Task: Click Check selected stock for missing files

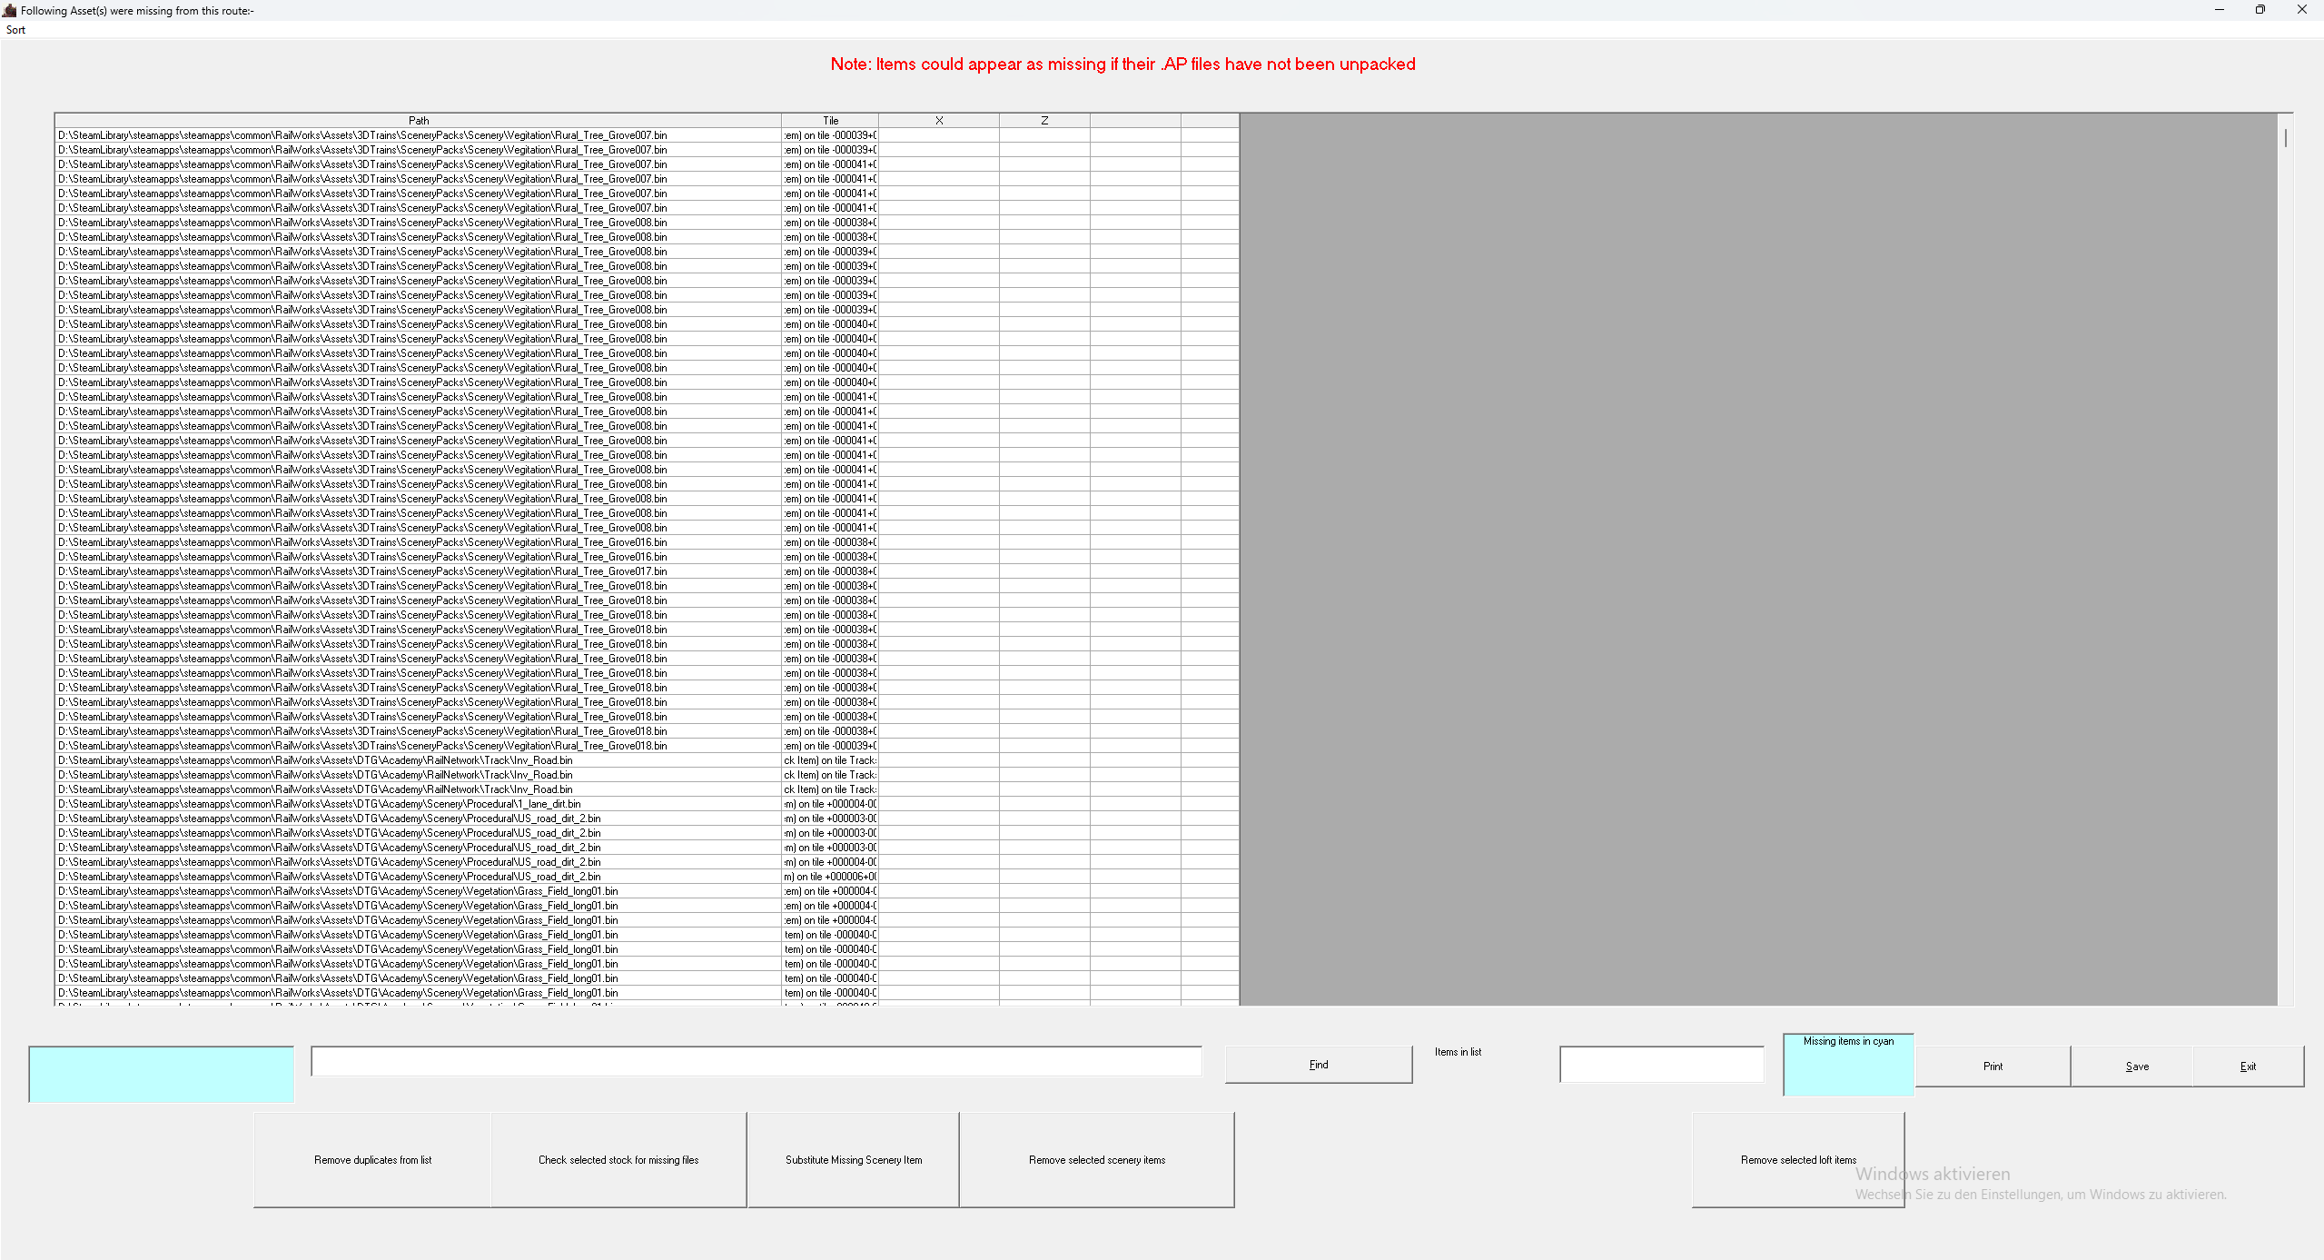Action: (x=618, y=1160)
